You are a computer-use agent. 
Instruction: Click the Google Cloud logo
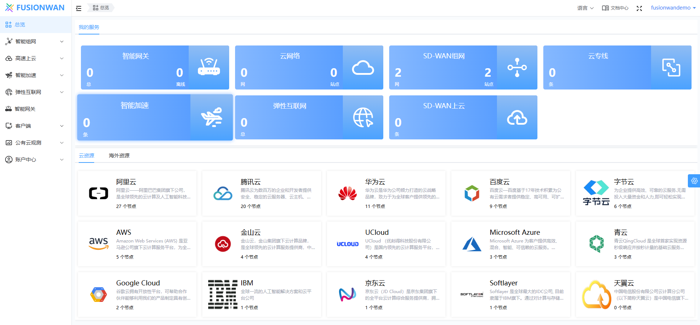point(99,295)
